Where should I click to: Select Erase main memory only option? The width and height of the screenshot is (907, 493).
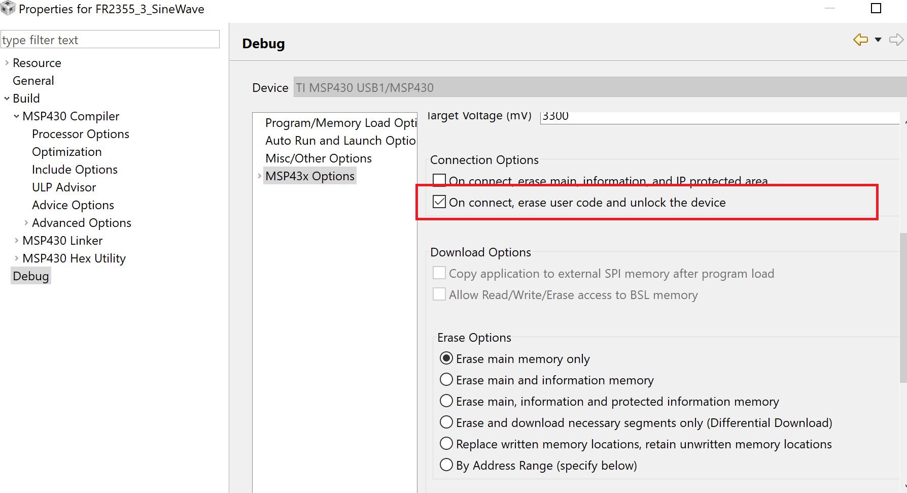[x=446, y=358]
